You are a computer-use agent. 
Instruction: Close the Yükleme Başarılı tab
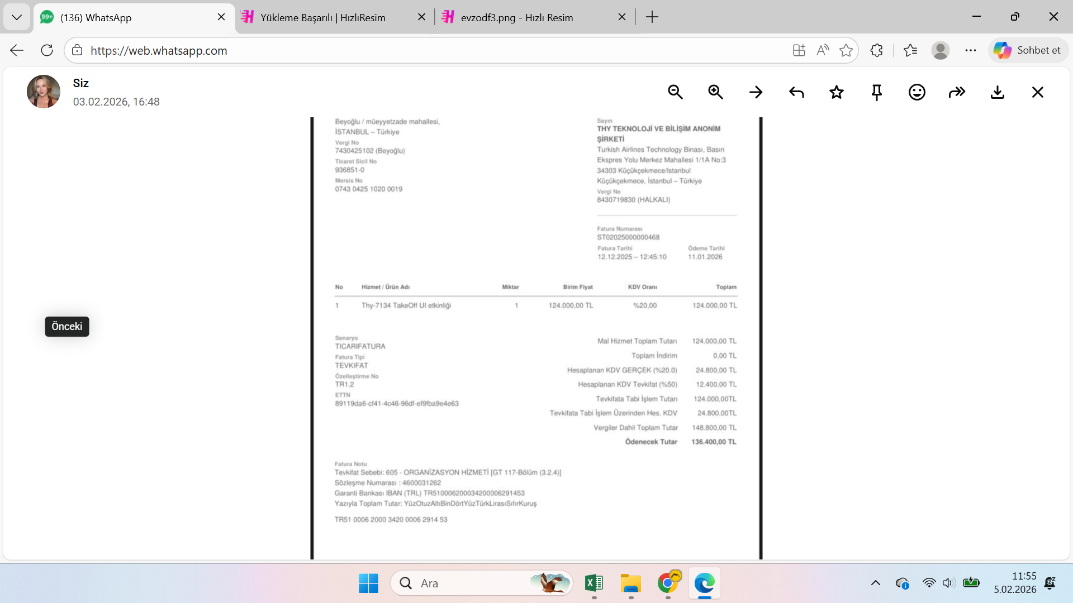pyautogui.click(x=422, y=17)
